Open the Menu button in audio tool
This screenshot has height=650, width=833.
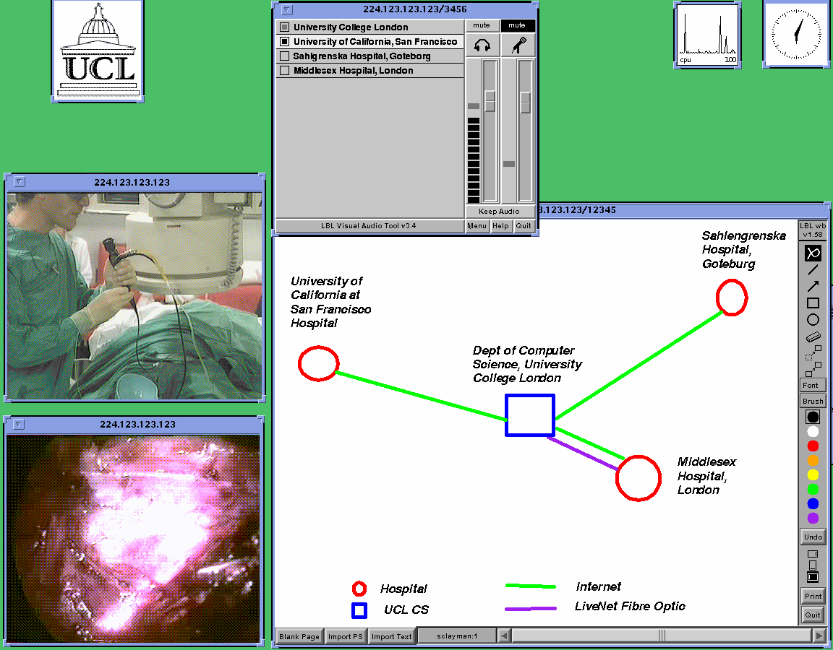(x=477, y=225)
